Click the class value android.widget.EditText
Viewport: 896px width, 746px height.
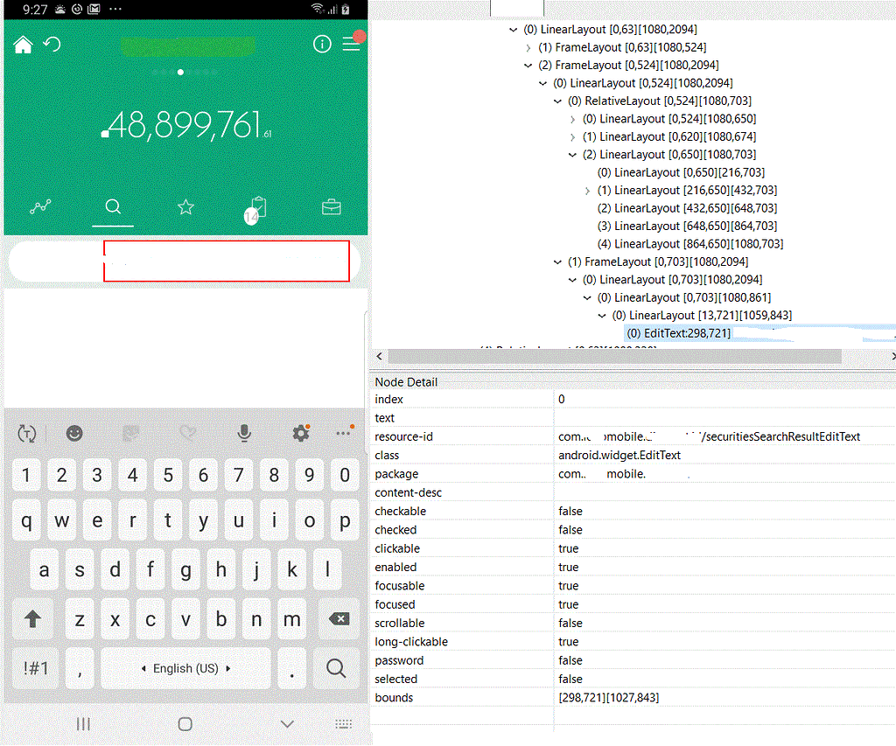619,456
